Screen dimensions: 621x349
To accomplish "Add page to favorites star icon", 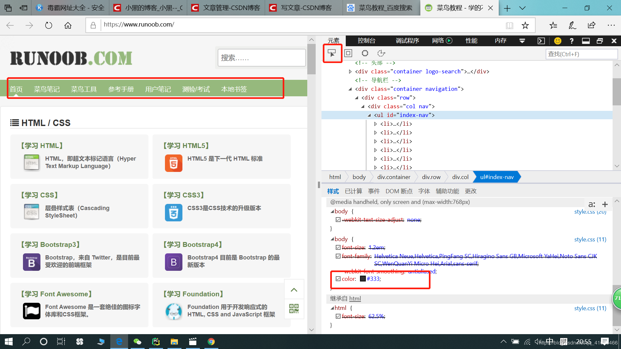I will pyautogui.click(x=525, y=25).
